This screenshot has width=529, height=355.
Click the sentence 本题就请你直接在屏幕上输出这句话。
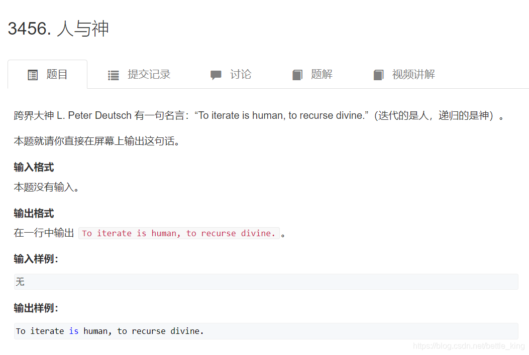tap(97, 141)
